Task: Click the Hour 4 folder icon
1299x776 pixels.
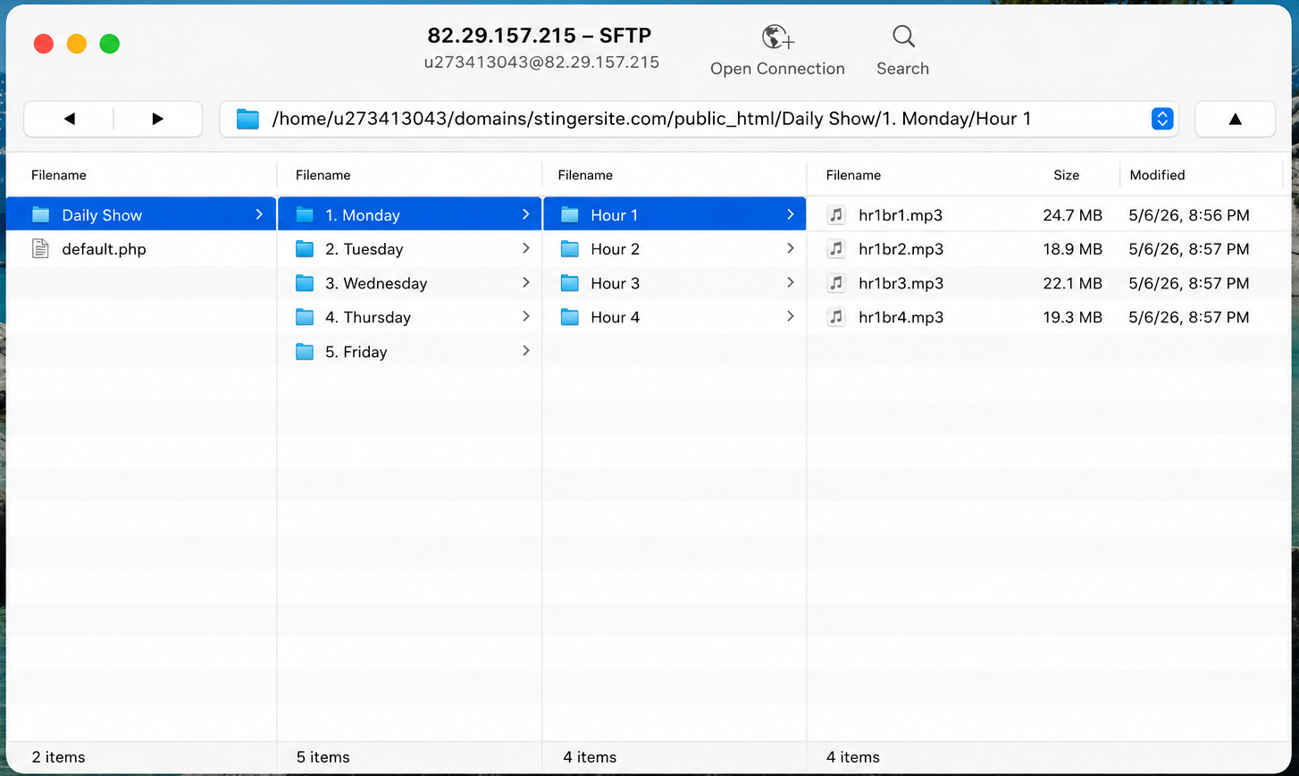Action: tap(570, 317)
